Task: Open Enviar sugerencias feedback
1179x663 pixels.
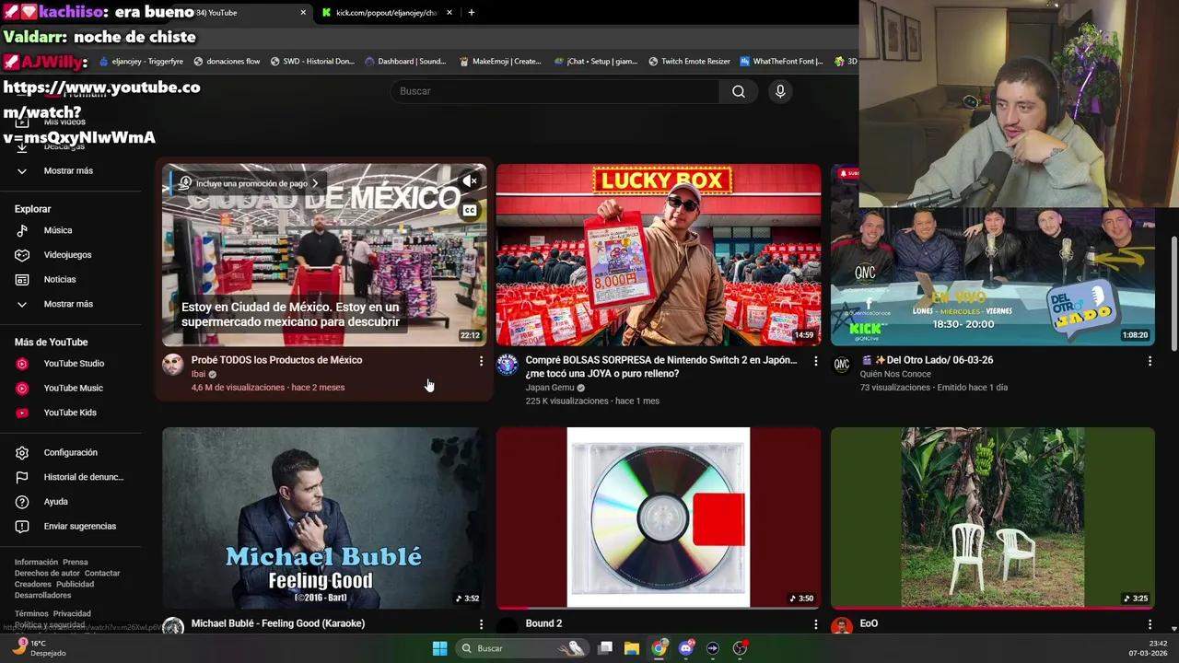Action: coord(79,526)
